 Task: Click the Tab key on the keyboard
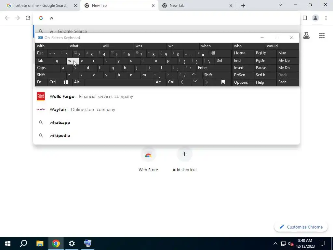[x=44, y=61]
